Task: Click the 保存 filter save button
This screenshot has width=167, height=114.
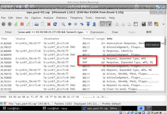Action: point(149,32)
